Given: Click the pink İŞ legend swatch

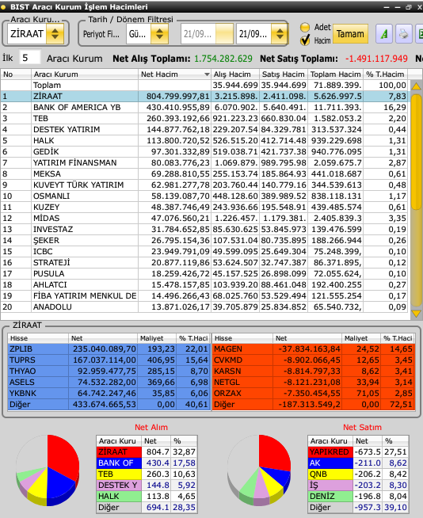Looking at the screenshot, I should (x=330, y=485).
